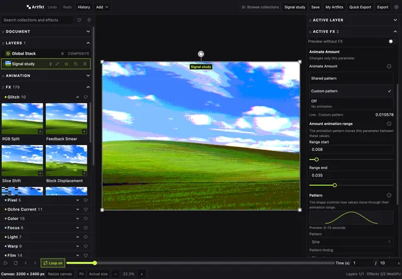Screen dimensions: 402x279
Task: Fit the canvas to view
Action: click(81, 274)
